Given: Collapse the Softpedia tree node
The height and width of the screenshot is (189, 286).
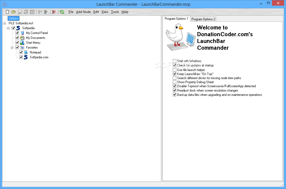Looking at the screenshot, I should pyautogui.click(x=8, y=28).
